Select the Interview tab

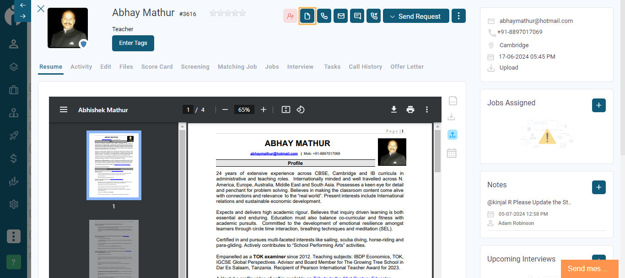coord(301,66)
